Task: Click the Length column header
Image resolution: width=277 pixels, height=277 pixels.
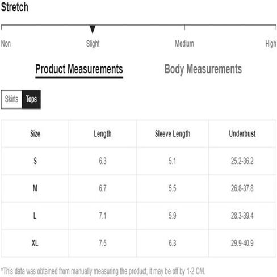Action: pos(103,133)
